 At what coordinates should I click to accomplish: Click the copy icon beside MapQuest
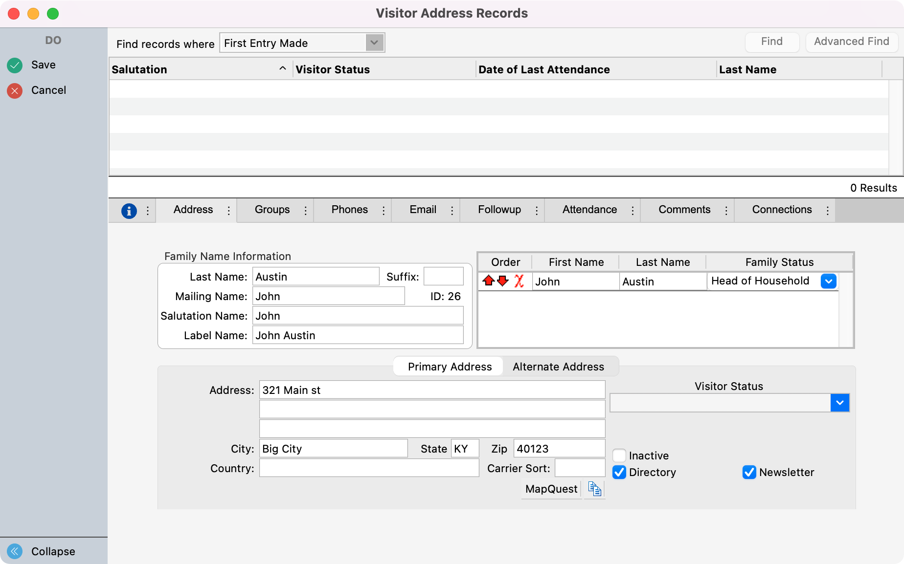coord(594,489)
